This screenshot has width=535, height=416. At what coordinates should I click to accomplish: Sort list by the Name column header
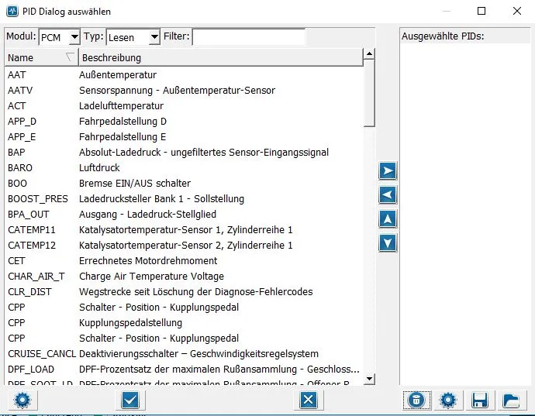pyautogui.click(x=39, y=58)
